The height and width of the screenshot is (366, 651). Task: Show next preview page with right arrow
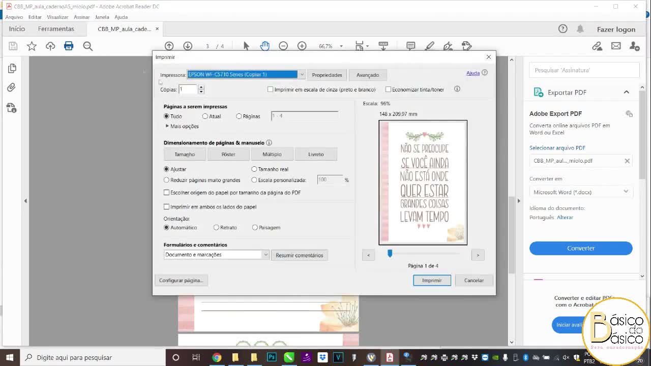[478, 255]
